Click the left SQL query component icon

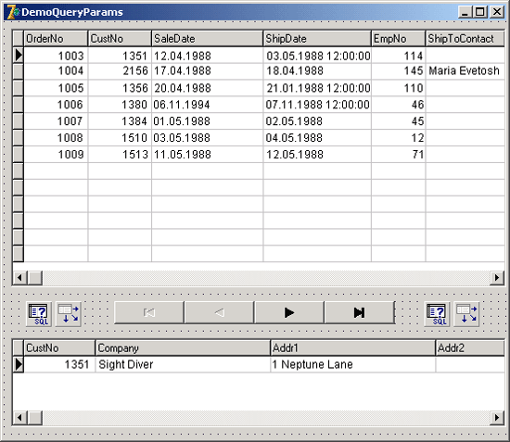(x=39, y=314)
